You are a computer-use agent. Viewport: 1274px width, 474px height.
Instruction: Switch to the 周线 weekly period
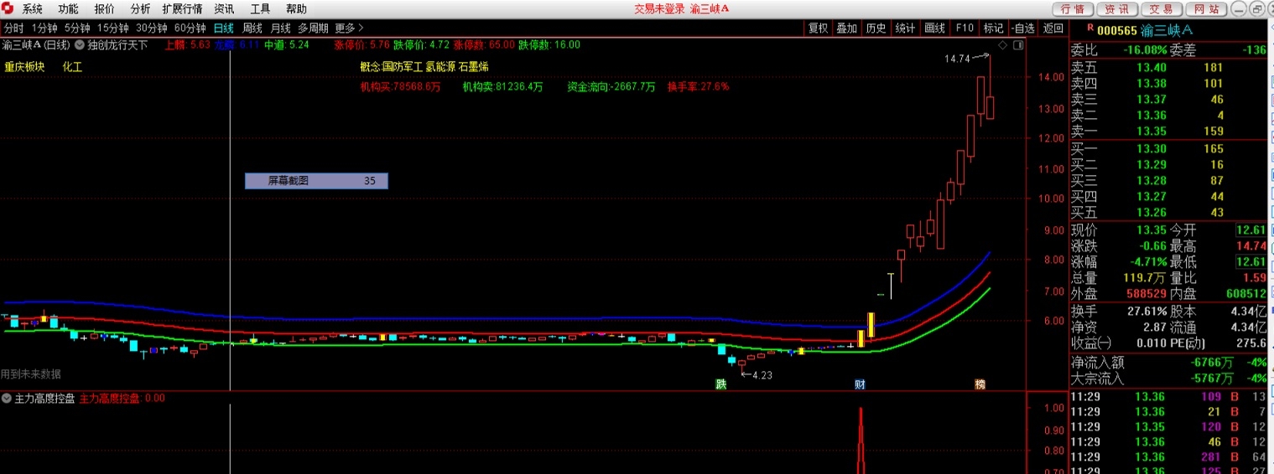[x=252, y=28]
